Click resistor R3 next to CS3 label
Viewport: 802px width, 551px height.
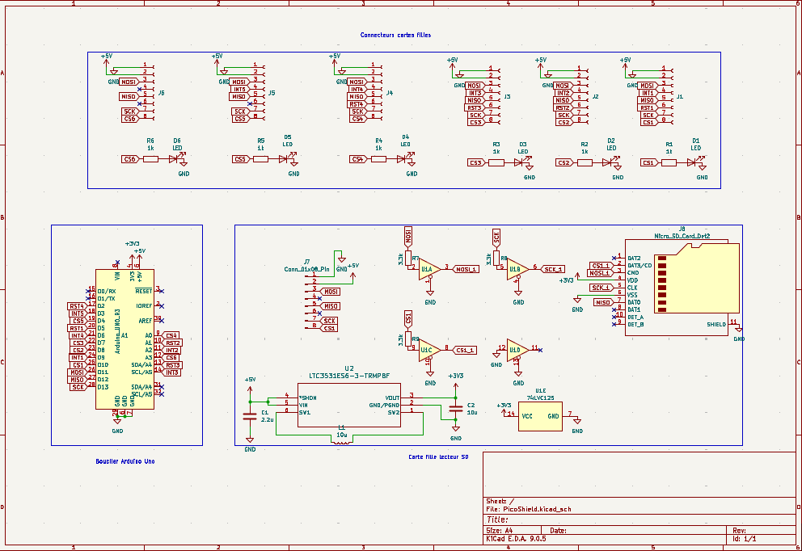point(496,162)
